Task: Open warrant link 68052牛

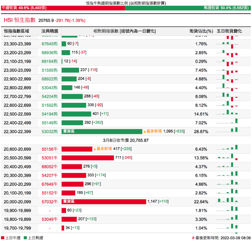Action: [49, 167]
